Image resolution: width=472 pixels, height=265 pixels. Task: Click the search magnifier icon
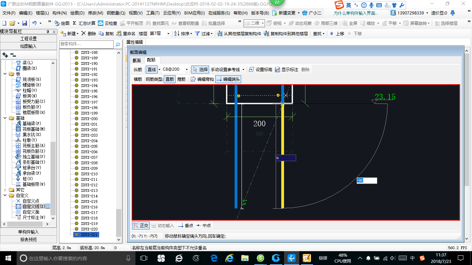[117, 44]
